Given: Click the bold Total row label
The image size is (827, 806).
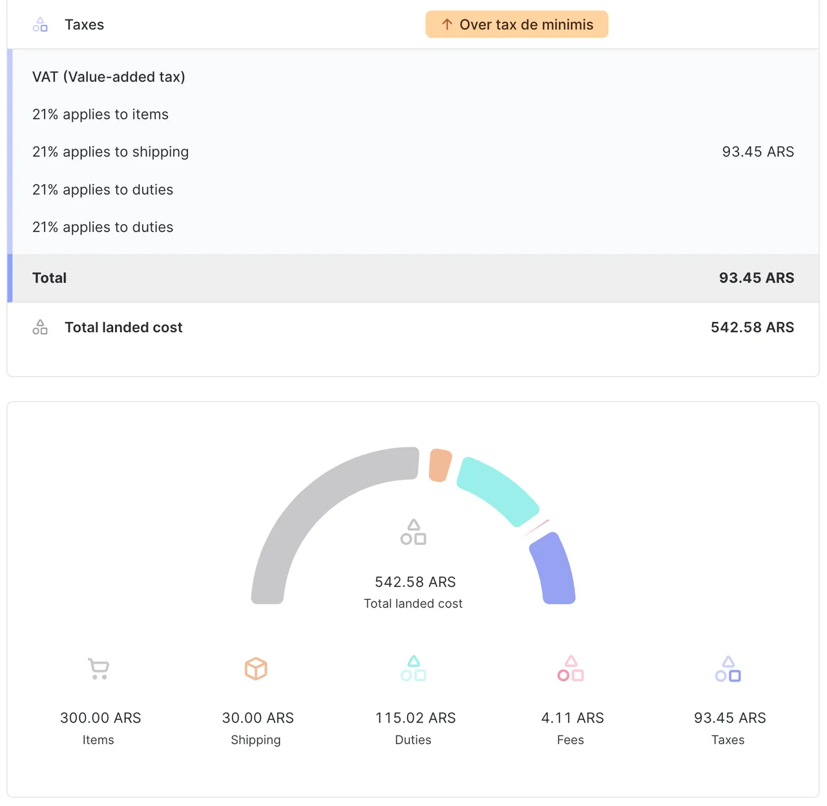Looking at the screenshot, I should click(x=50, y=278).
